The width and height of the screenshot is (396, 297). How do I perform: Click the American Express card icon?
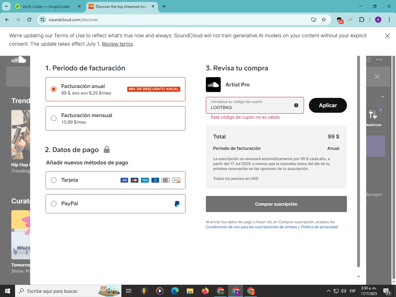pyautogui.click(x=145, y=180)
